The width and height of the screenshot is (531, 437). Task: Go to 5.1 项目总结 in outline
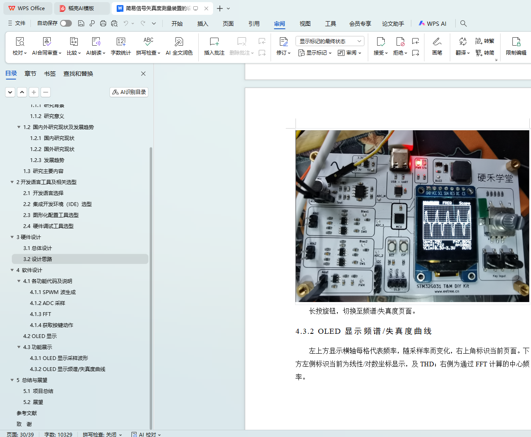(38, 391)
